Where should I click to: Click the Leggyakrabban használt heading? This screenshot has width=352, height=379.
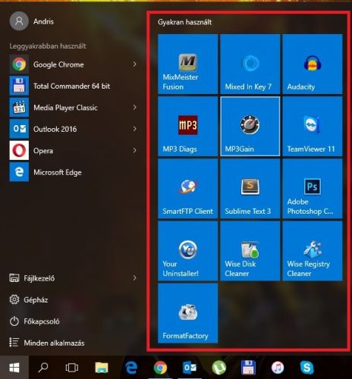click(48, 46)
